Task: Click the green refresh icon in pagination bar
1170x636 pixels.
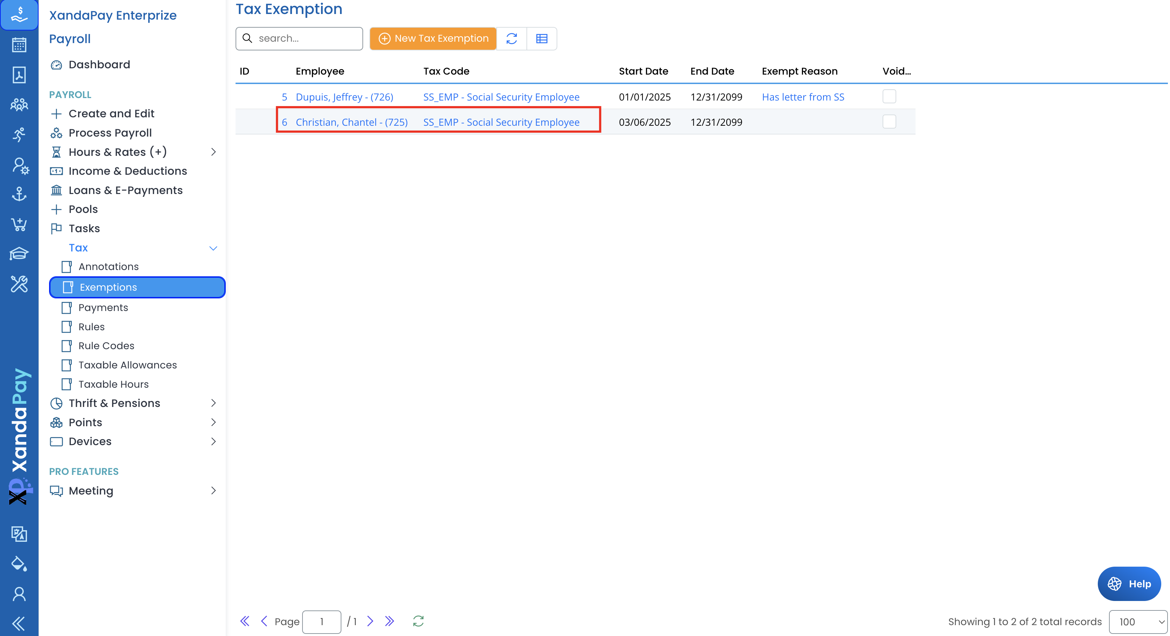Action: click(418, 621)
